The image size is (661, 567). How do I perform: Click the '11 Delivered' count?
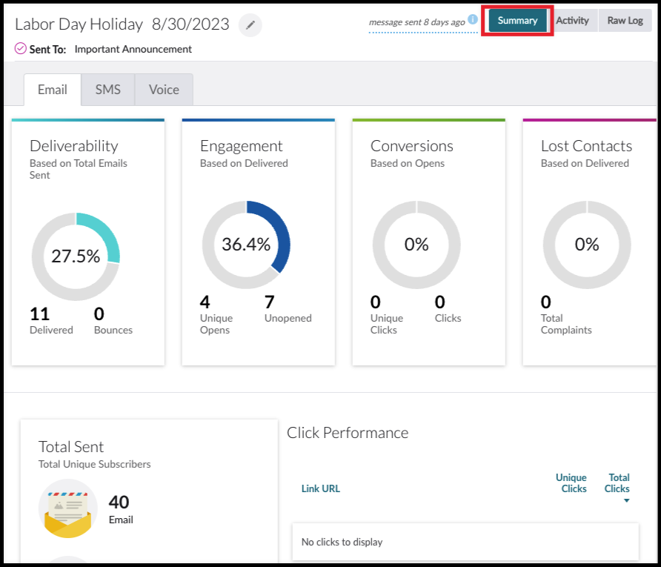pos(51,320)
